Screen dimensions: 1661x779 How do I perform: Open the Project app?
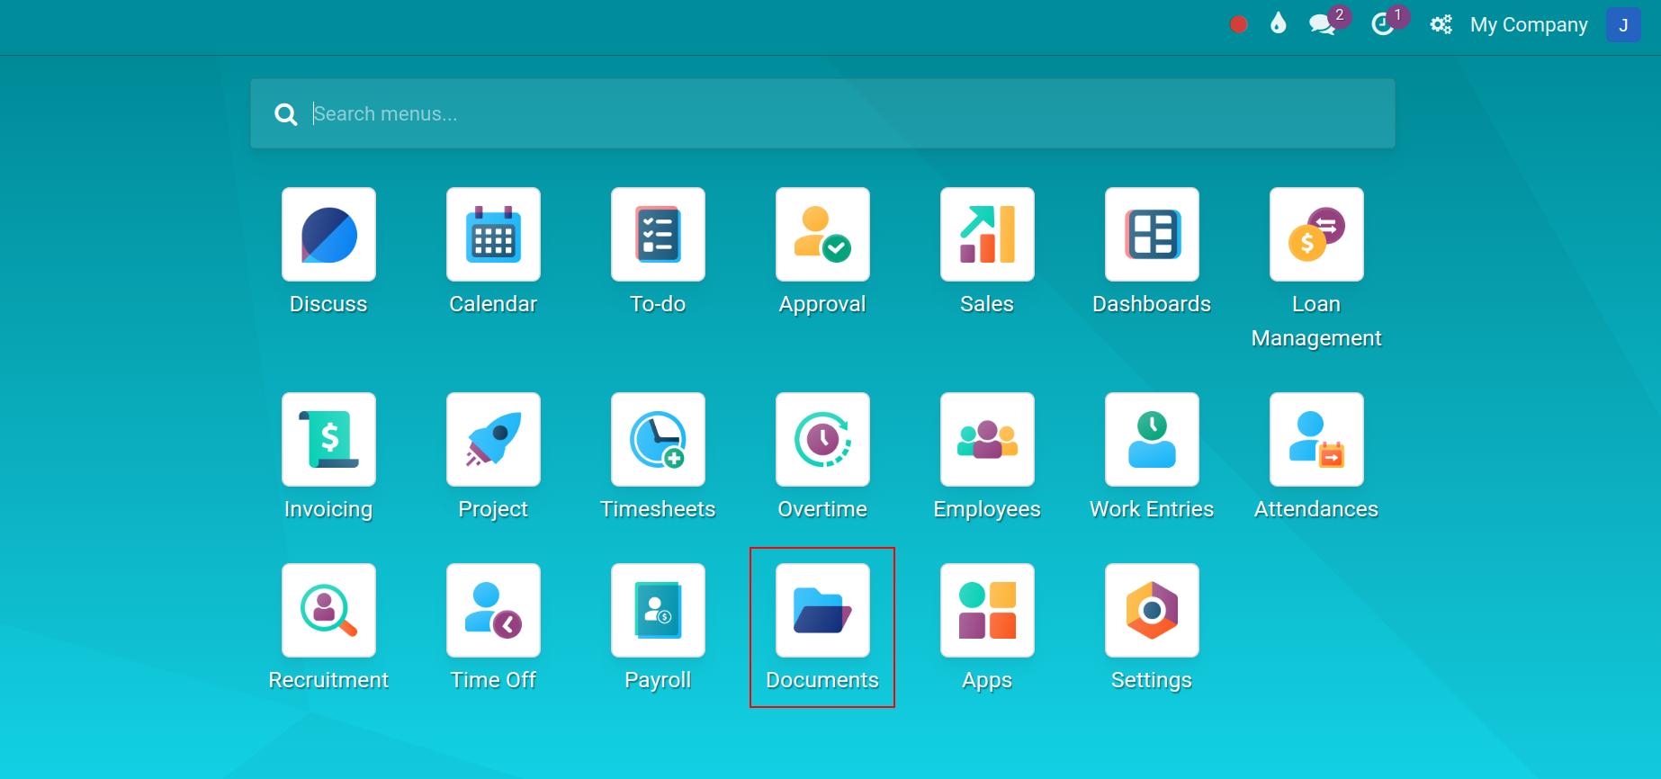(x=493, y=440)
